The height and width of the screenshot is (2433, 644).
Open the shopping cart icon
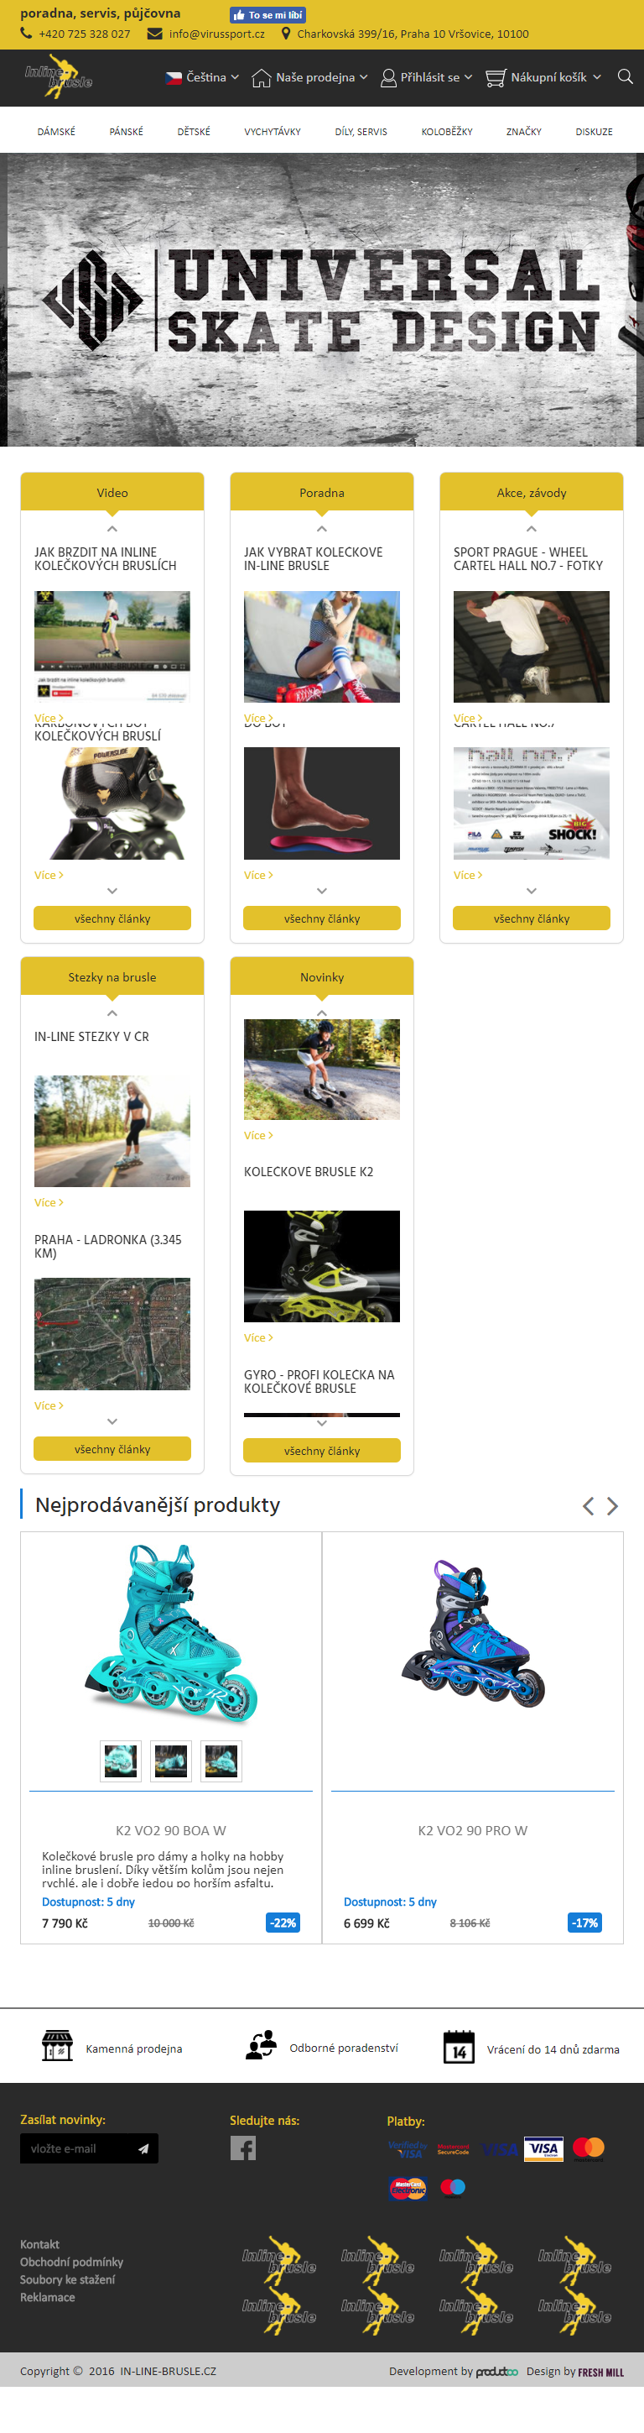point(495,77)
